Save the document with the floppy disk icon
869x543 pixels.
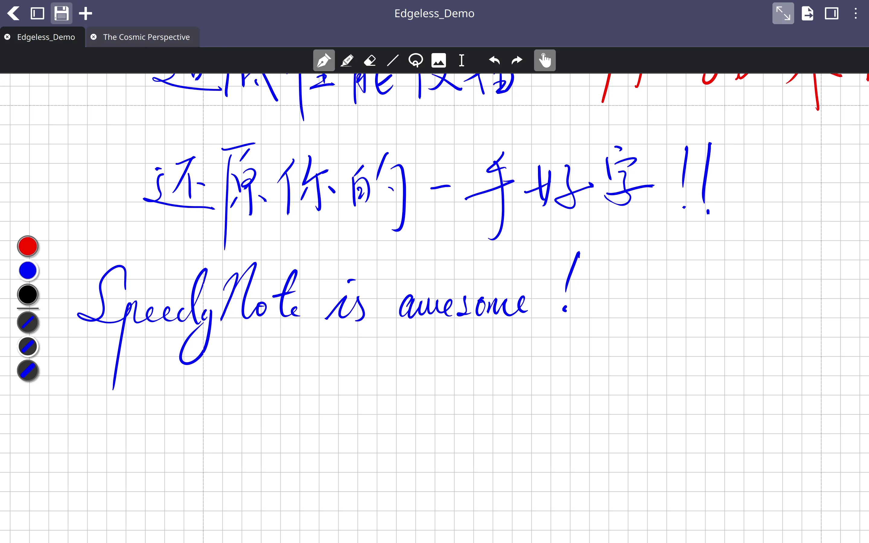point(62,14)
